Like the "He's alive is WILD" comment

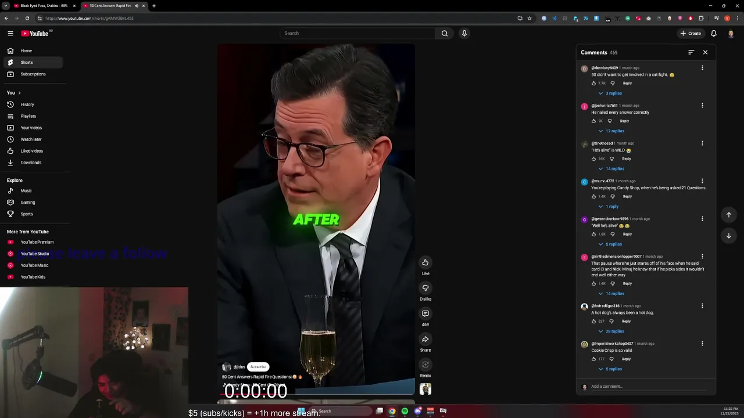coord(594,158)
